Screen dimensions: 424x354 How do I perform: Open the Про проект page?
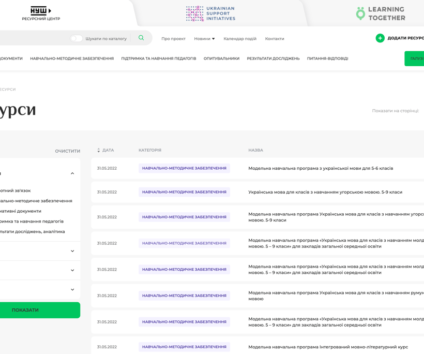[173, 39]
